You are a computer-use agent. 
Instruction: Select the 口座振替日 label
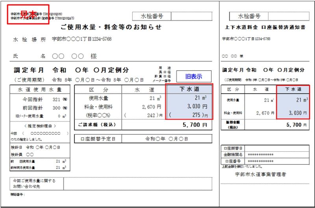233,148
